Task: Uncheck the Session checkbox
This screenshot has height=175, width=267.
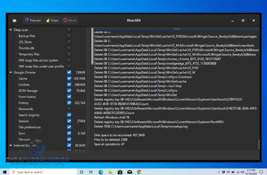Action: point(69,121)
